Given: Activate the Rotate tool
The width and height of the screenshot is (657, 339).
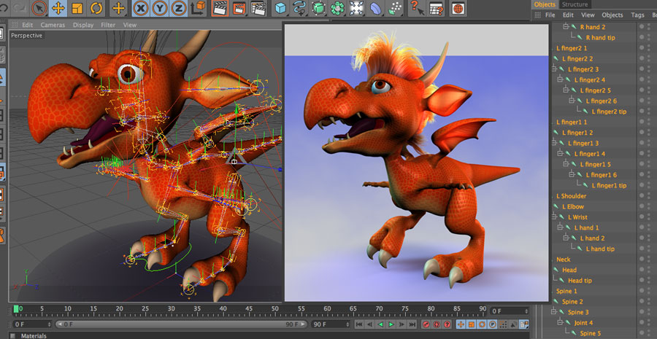Looking at the screenshot, I should 96,9.
